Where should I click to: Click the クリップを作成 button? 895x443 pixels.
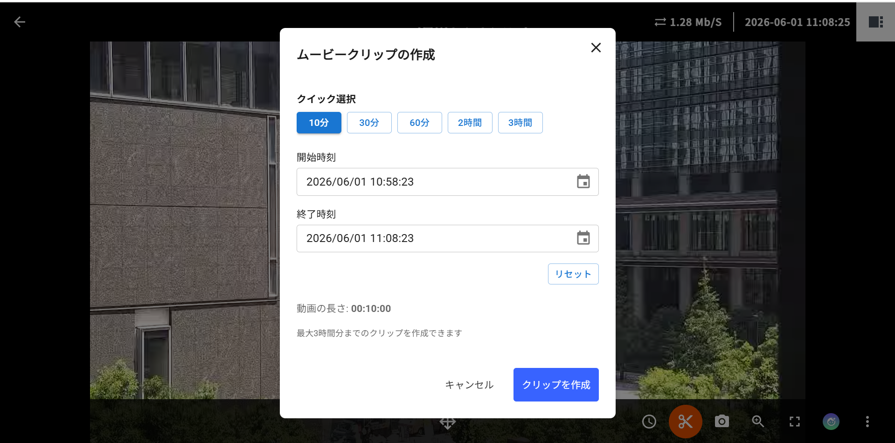tap(556, 385)
